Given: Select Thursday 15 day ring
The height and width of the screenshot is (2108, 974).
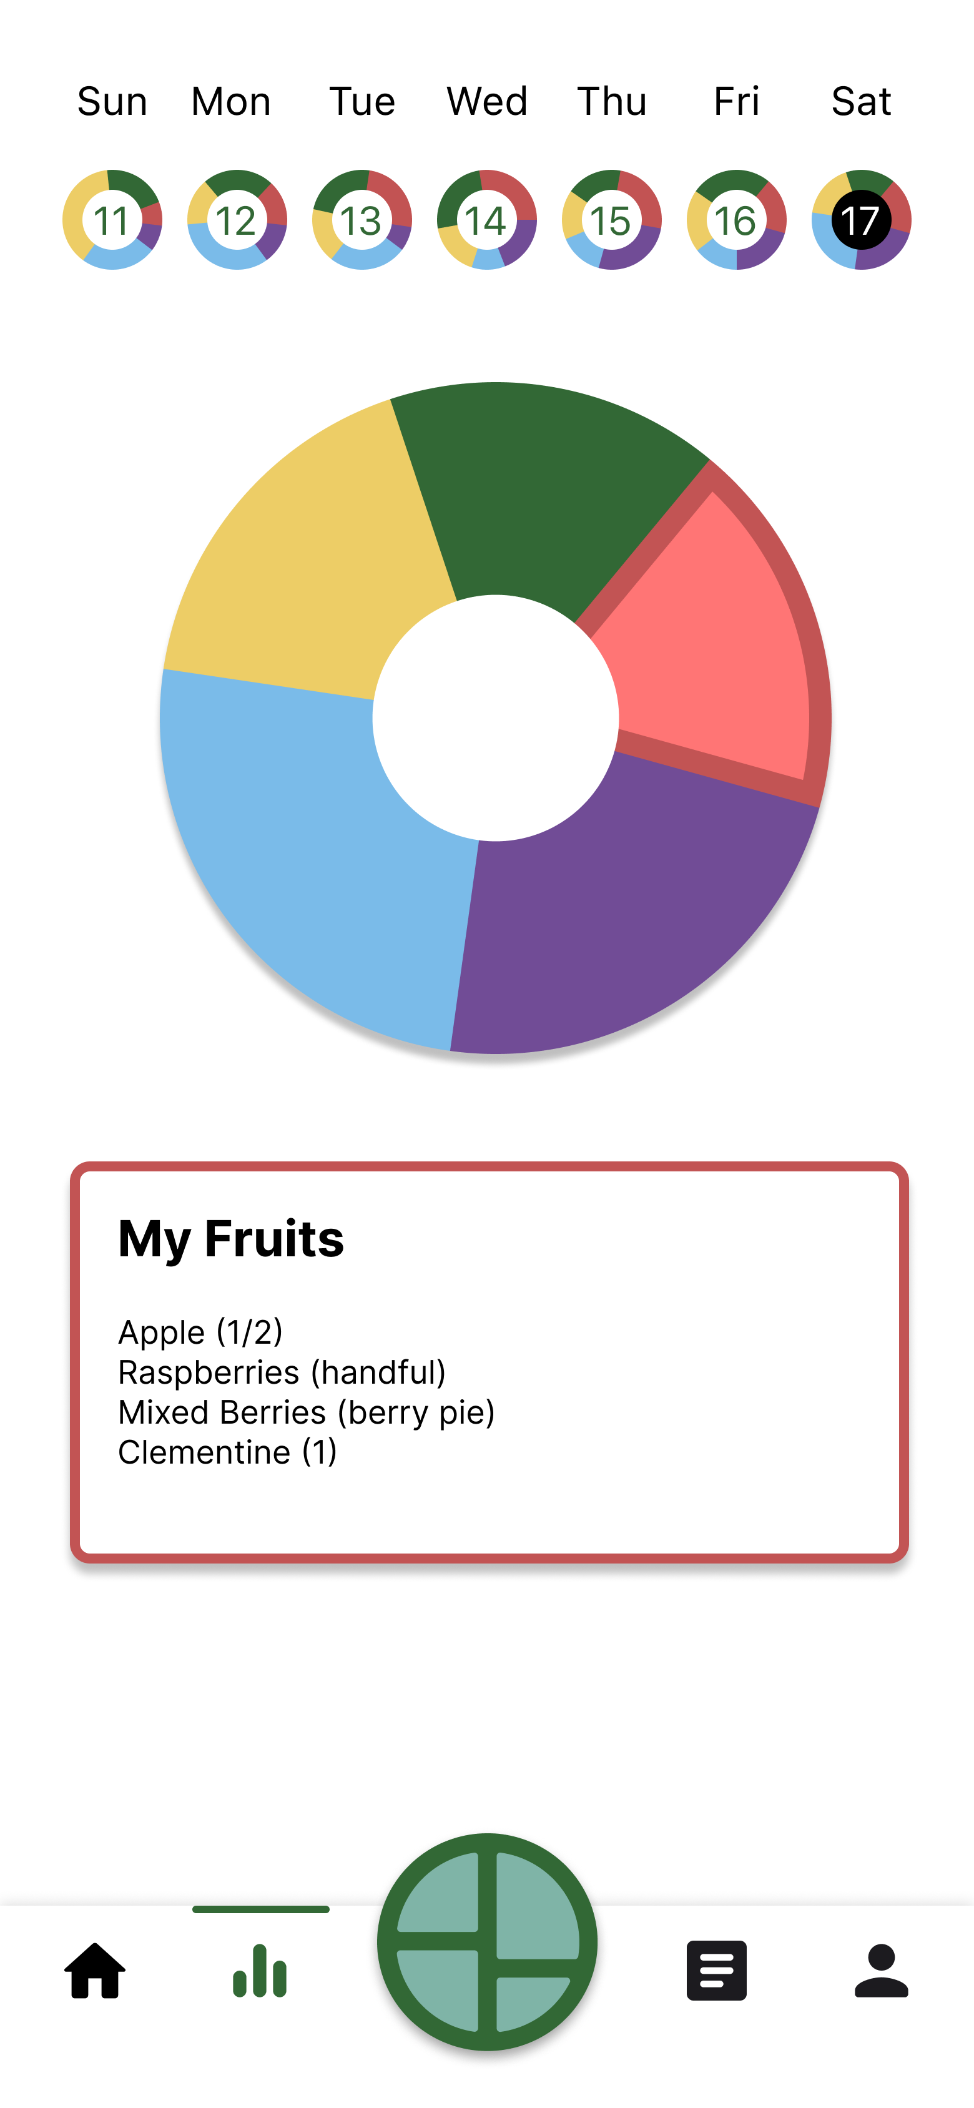Looking at the screenshot, I should (611, 219).
